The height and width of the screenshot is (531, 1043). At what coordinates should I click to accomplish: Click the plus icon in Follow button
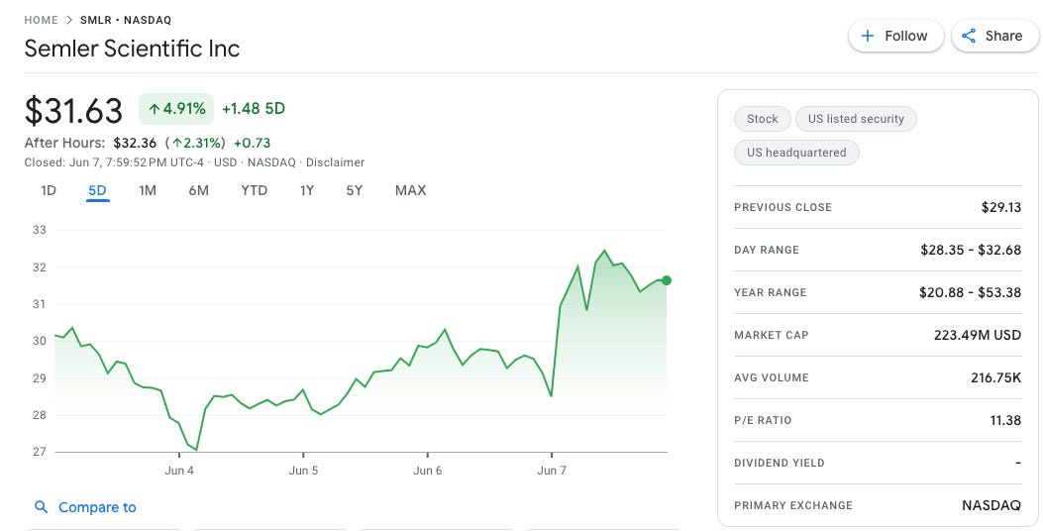[868, 36]
